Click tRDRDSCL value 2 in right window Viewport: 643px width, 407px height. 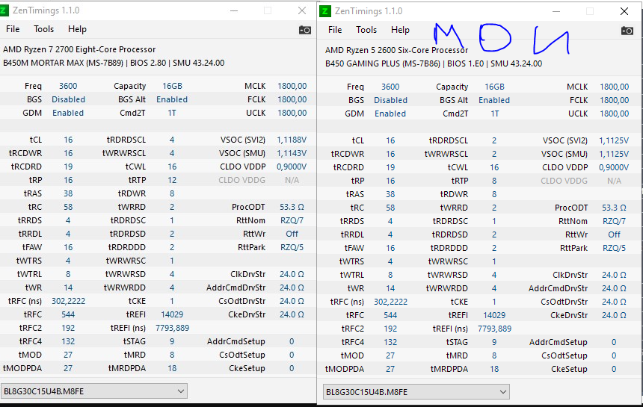(494, 141)
